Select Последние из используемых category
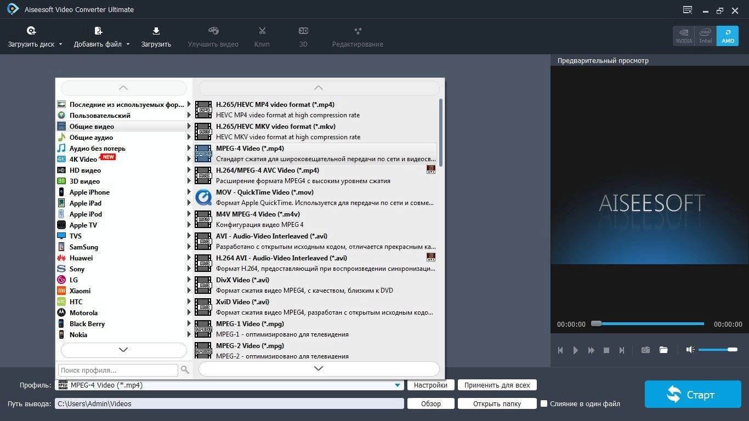 point(124,104)
